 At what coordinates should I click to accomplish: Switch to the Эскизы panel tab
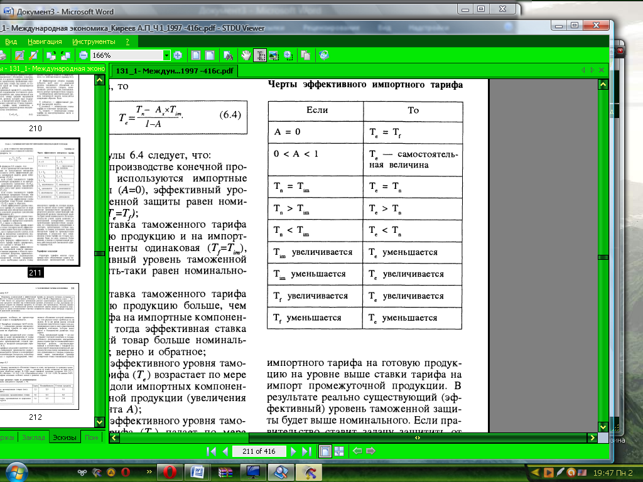click(65, 437)
